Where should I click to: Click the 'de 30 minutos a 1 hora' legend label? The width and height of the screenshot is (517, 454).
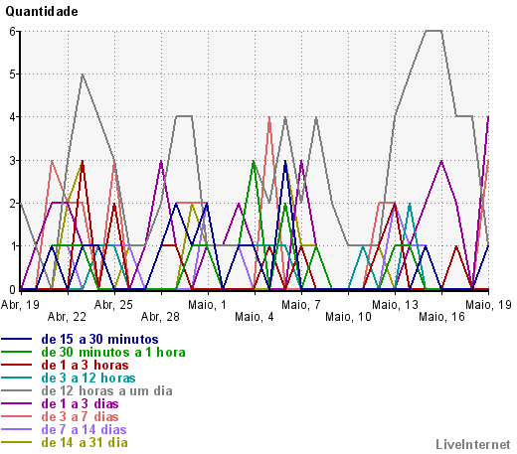pos(113,352)
